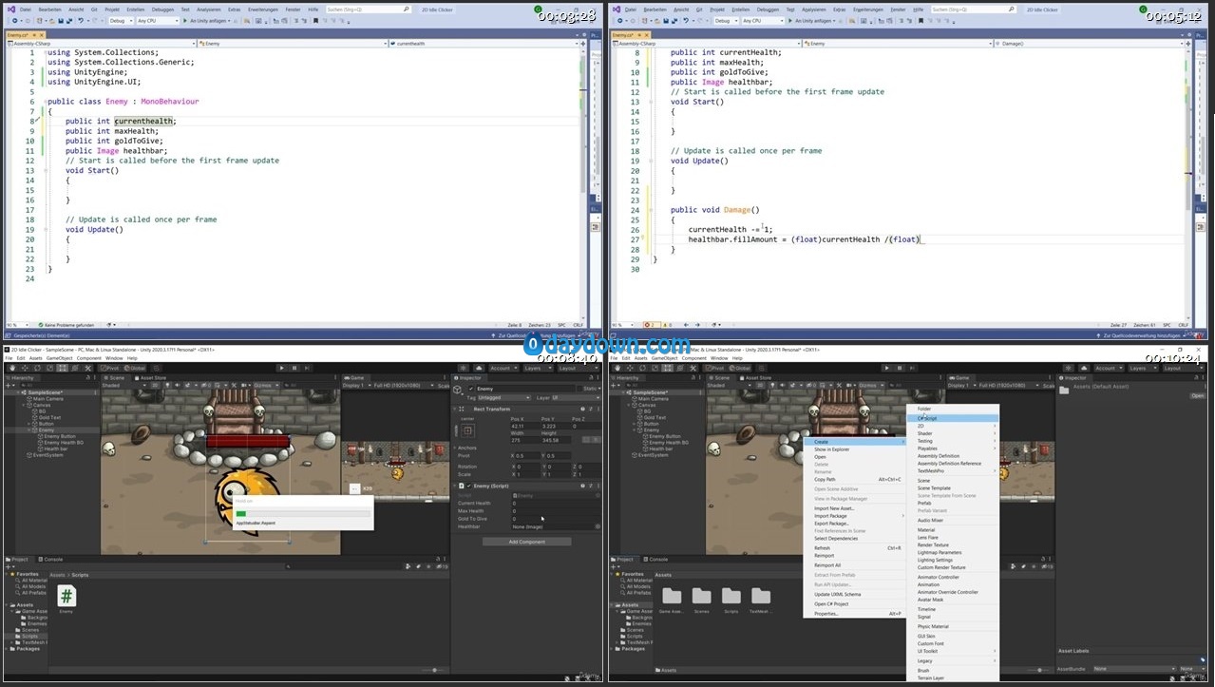Toggle the Enemy (Script) component checkbox
This screenshot has width=1215, height=687.
pos(469,486)
